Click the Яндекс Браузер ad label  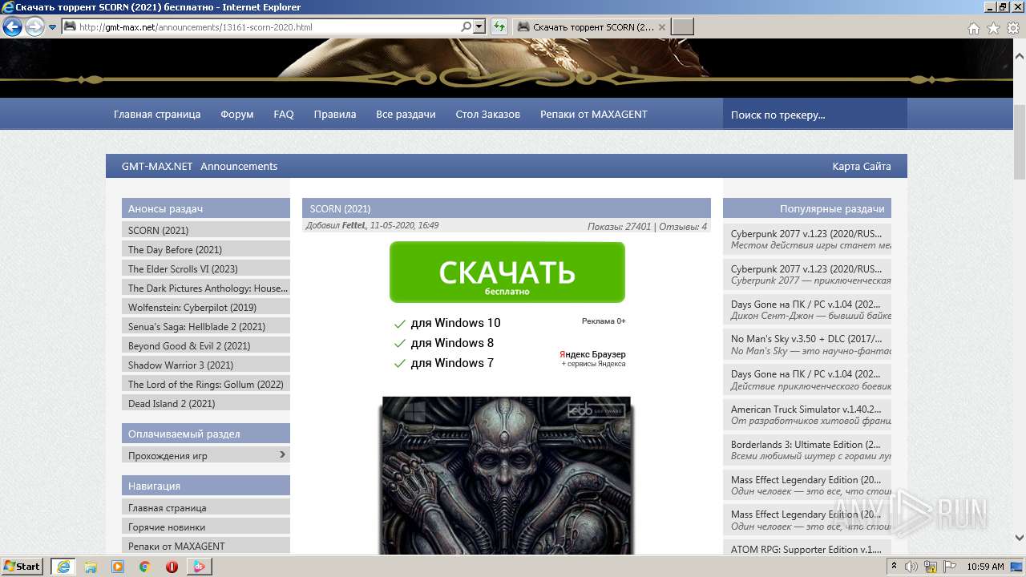point(592,354)
